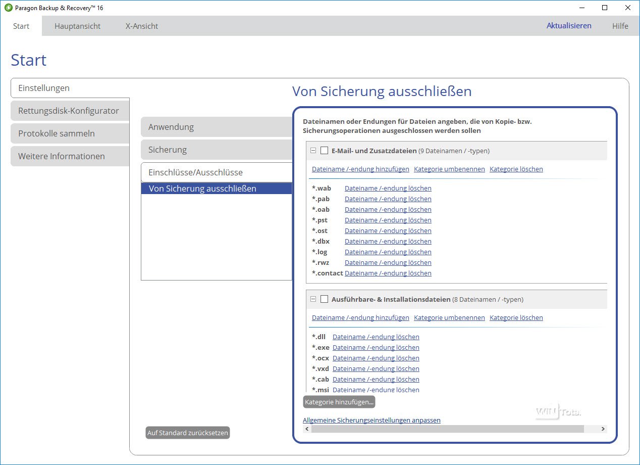
Task: Expand the Sicherung settings group
Action: [x=216, y=150]
